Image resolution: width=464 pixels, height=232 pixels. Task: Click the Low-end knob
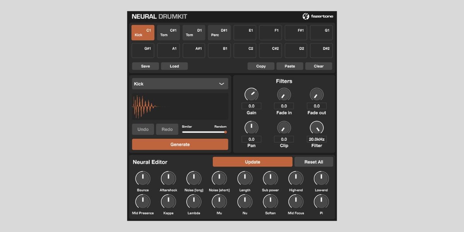(321, 178)
